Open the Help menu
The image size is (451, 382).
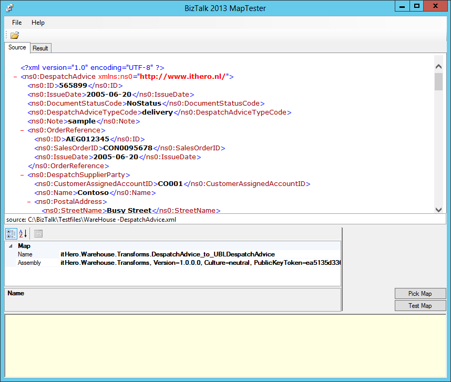click(38, 23)
